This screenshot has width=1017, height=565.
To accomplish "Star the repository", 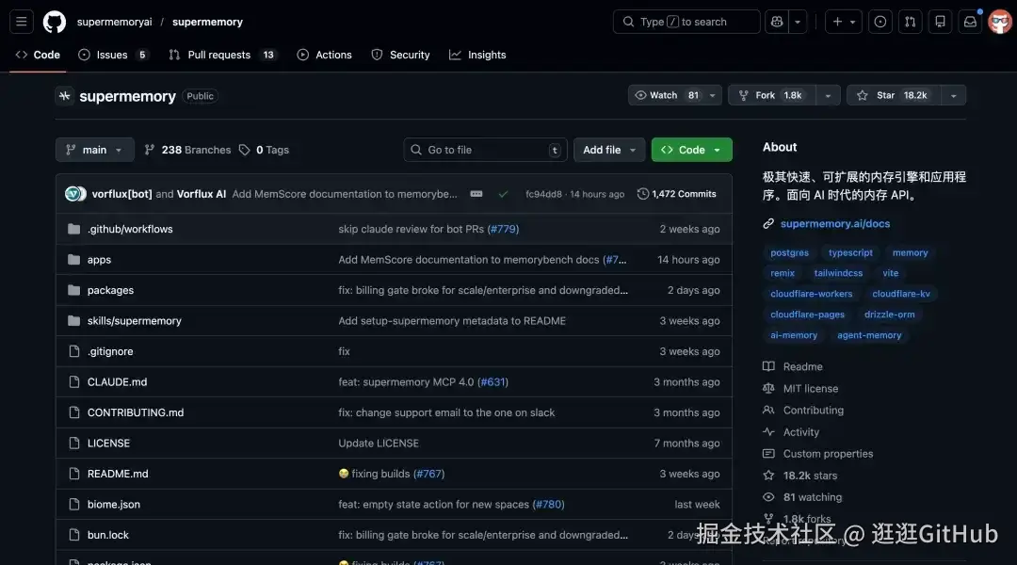I will [894, 95].
